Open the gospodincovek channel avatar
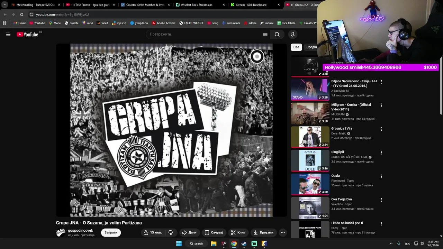Image resolution: width=443 pixels, height=249 pixels. pyautogui.click(x=61, y=232)
